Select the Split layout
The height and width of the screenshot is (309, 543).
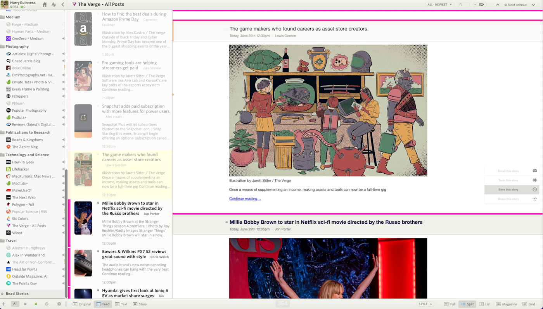467,304
